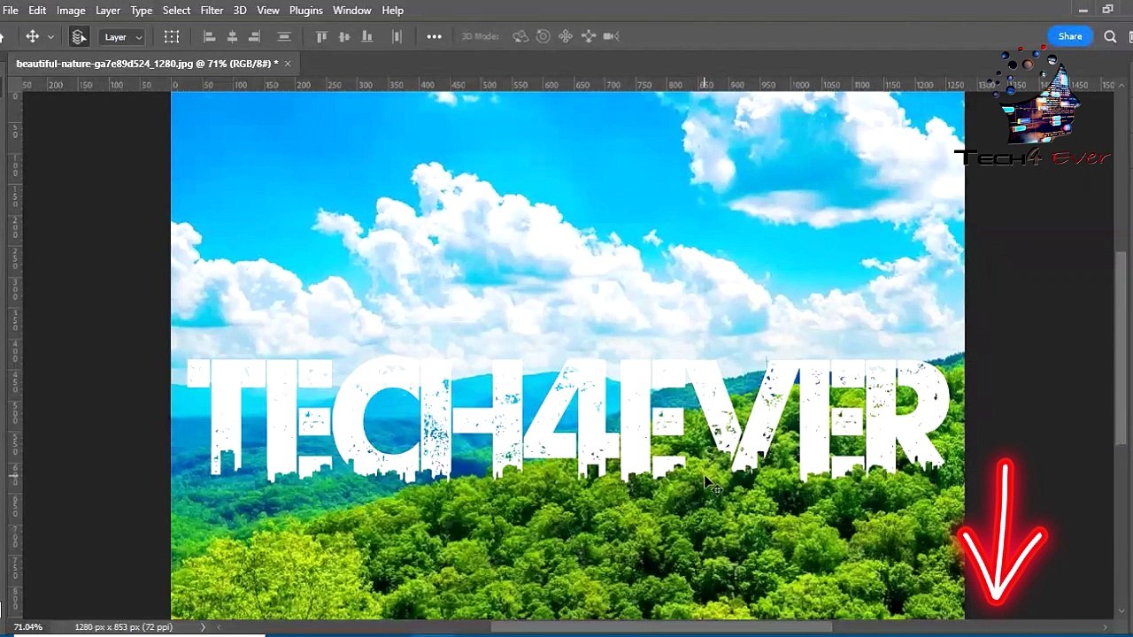Image resolution: width=1133 pixels, height=637 pixels.
Task: Select the 3D roll camera icon
Action: click(543, 36)
